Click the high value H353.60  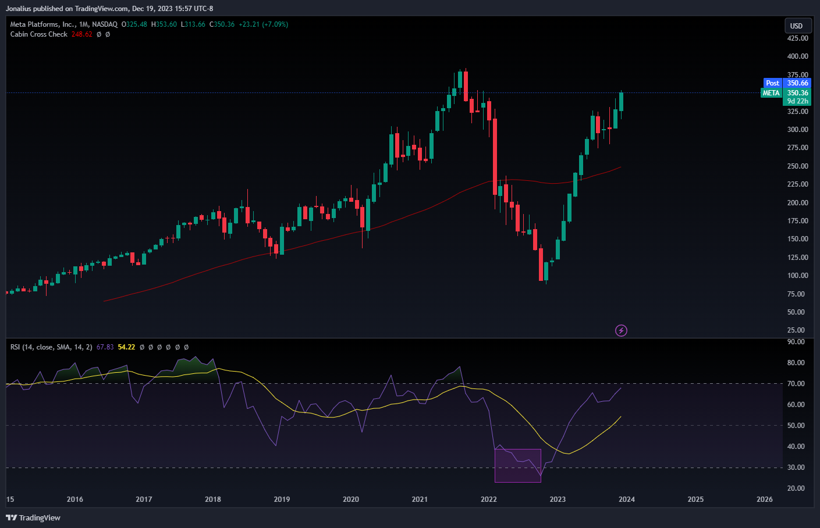pyautogui.click(x=164, y=24)
